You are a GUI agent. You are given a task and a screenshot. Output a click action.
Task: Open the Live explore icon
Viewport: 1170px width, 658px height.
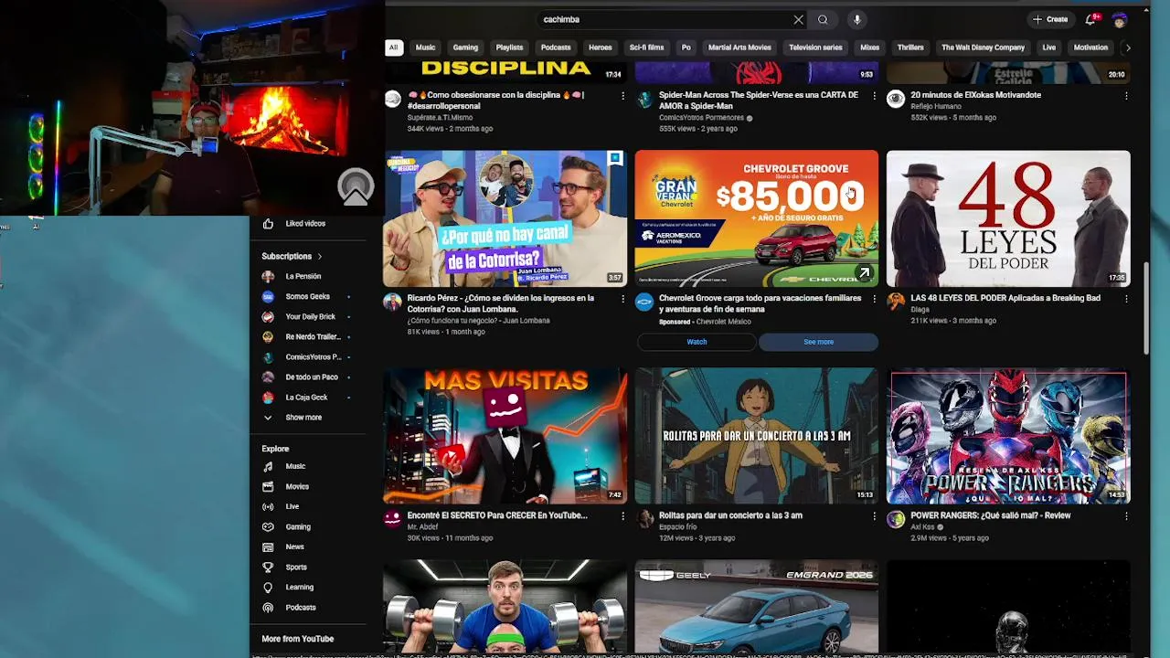tap(268, 507)
